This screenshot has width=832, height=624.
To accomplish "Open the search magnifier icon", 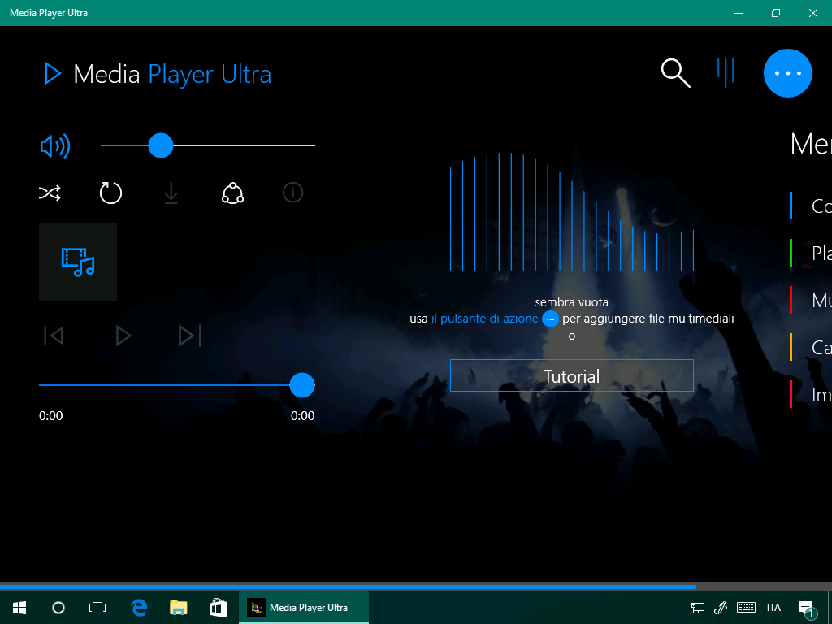I will (x=675, y=73).
